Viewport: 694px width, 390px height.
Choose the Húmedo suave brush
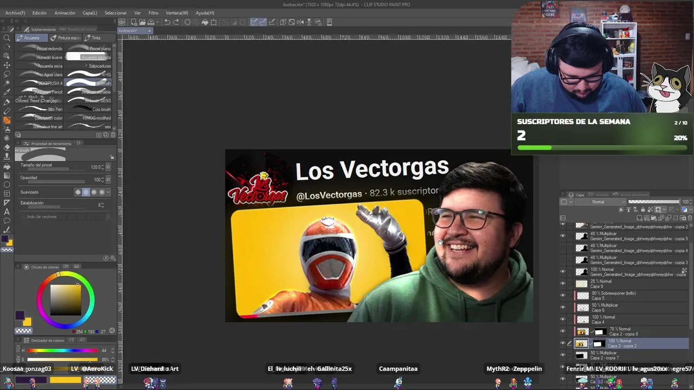40,57
